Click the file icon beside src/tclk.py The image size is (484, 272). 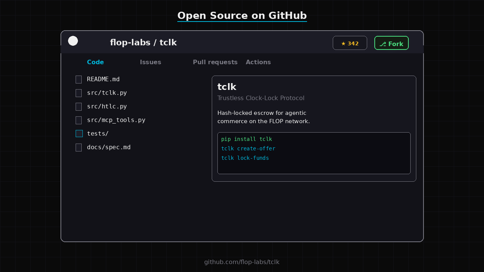click(x=79, y=93)
